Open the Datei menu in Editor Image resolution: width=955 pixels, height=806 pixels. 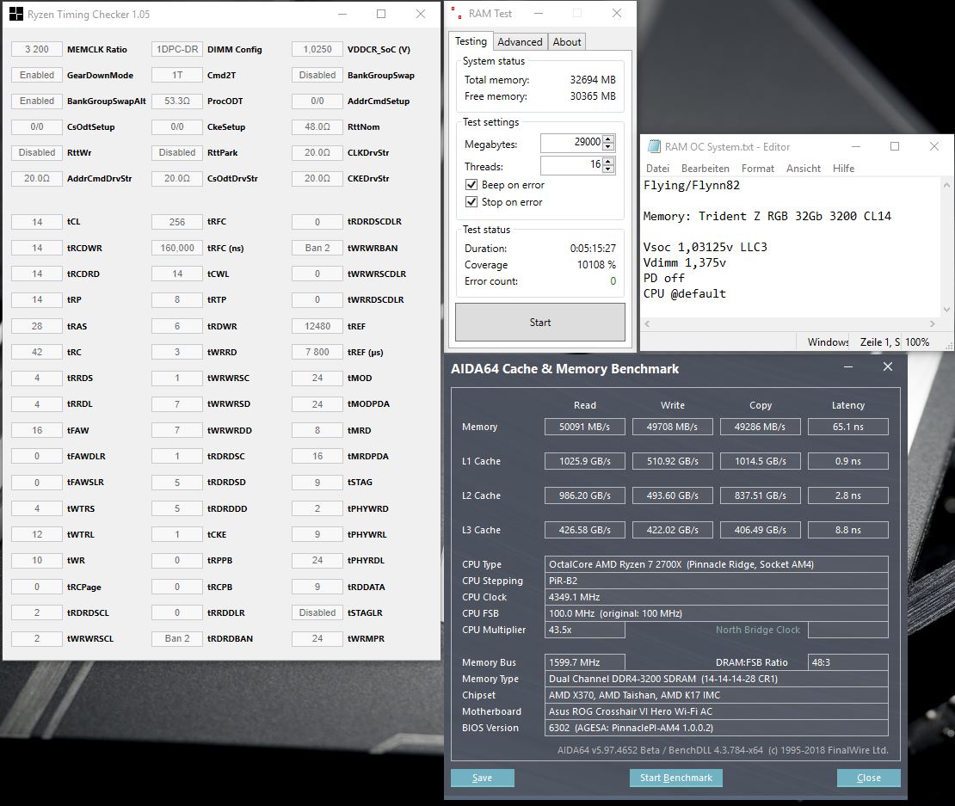coord(657,169)
